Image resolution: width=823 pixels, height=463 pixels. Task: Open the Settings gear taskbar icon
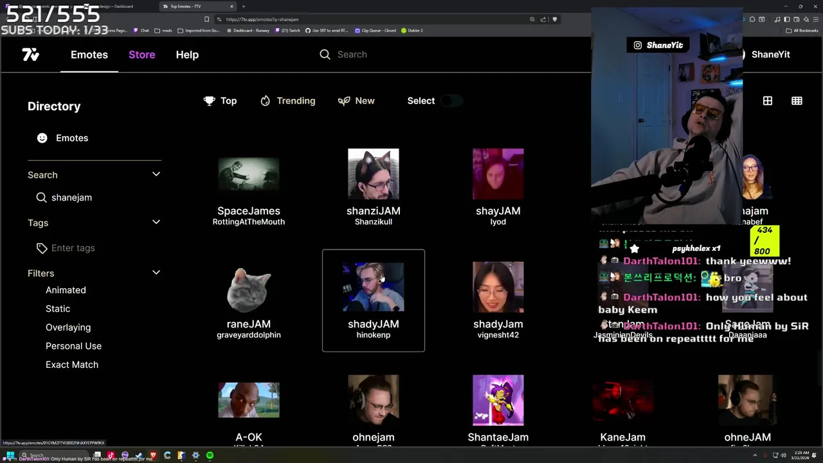coord(195,455)
